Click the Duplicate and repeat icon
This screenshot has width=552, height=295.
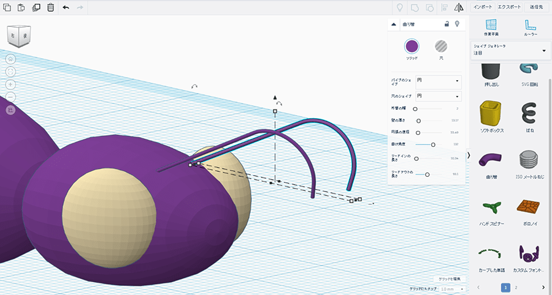pyautogui.click(x=36, y=7)
